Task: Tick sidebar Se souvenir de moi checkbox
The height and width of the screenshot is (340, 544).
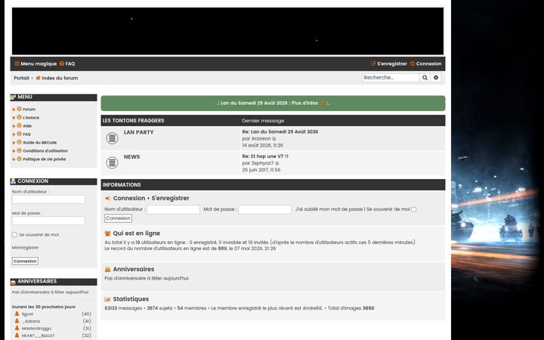Action: (x=14, y=235)
